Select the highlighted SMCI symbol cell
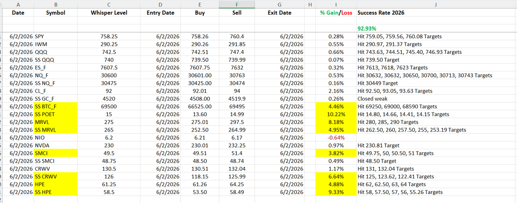517x203 pixels. (56, 153)
